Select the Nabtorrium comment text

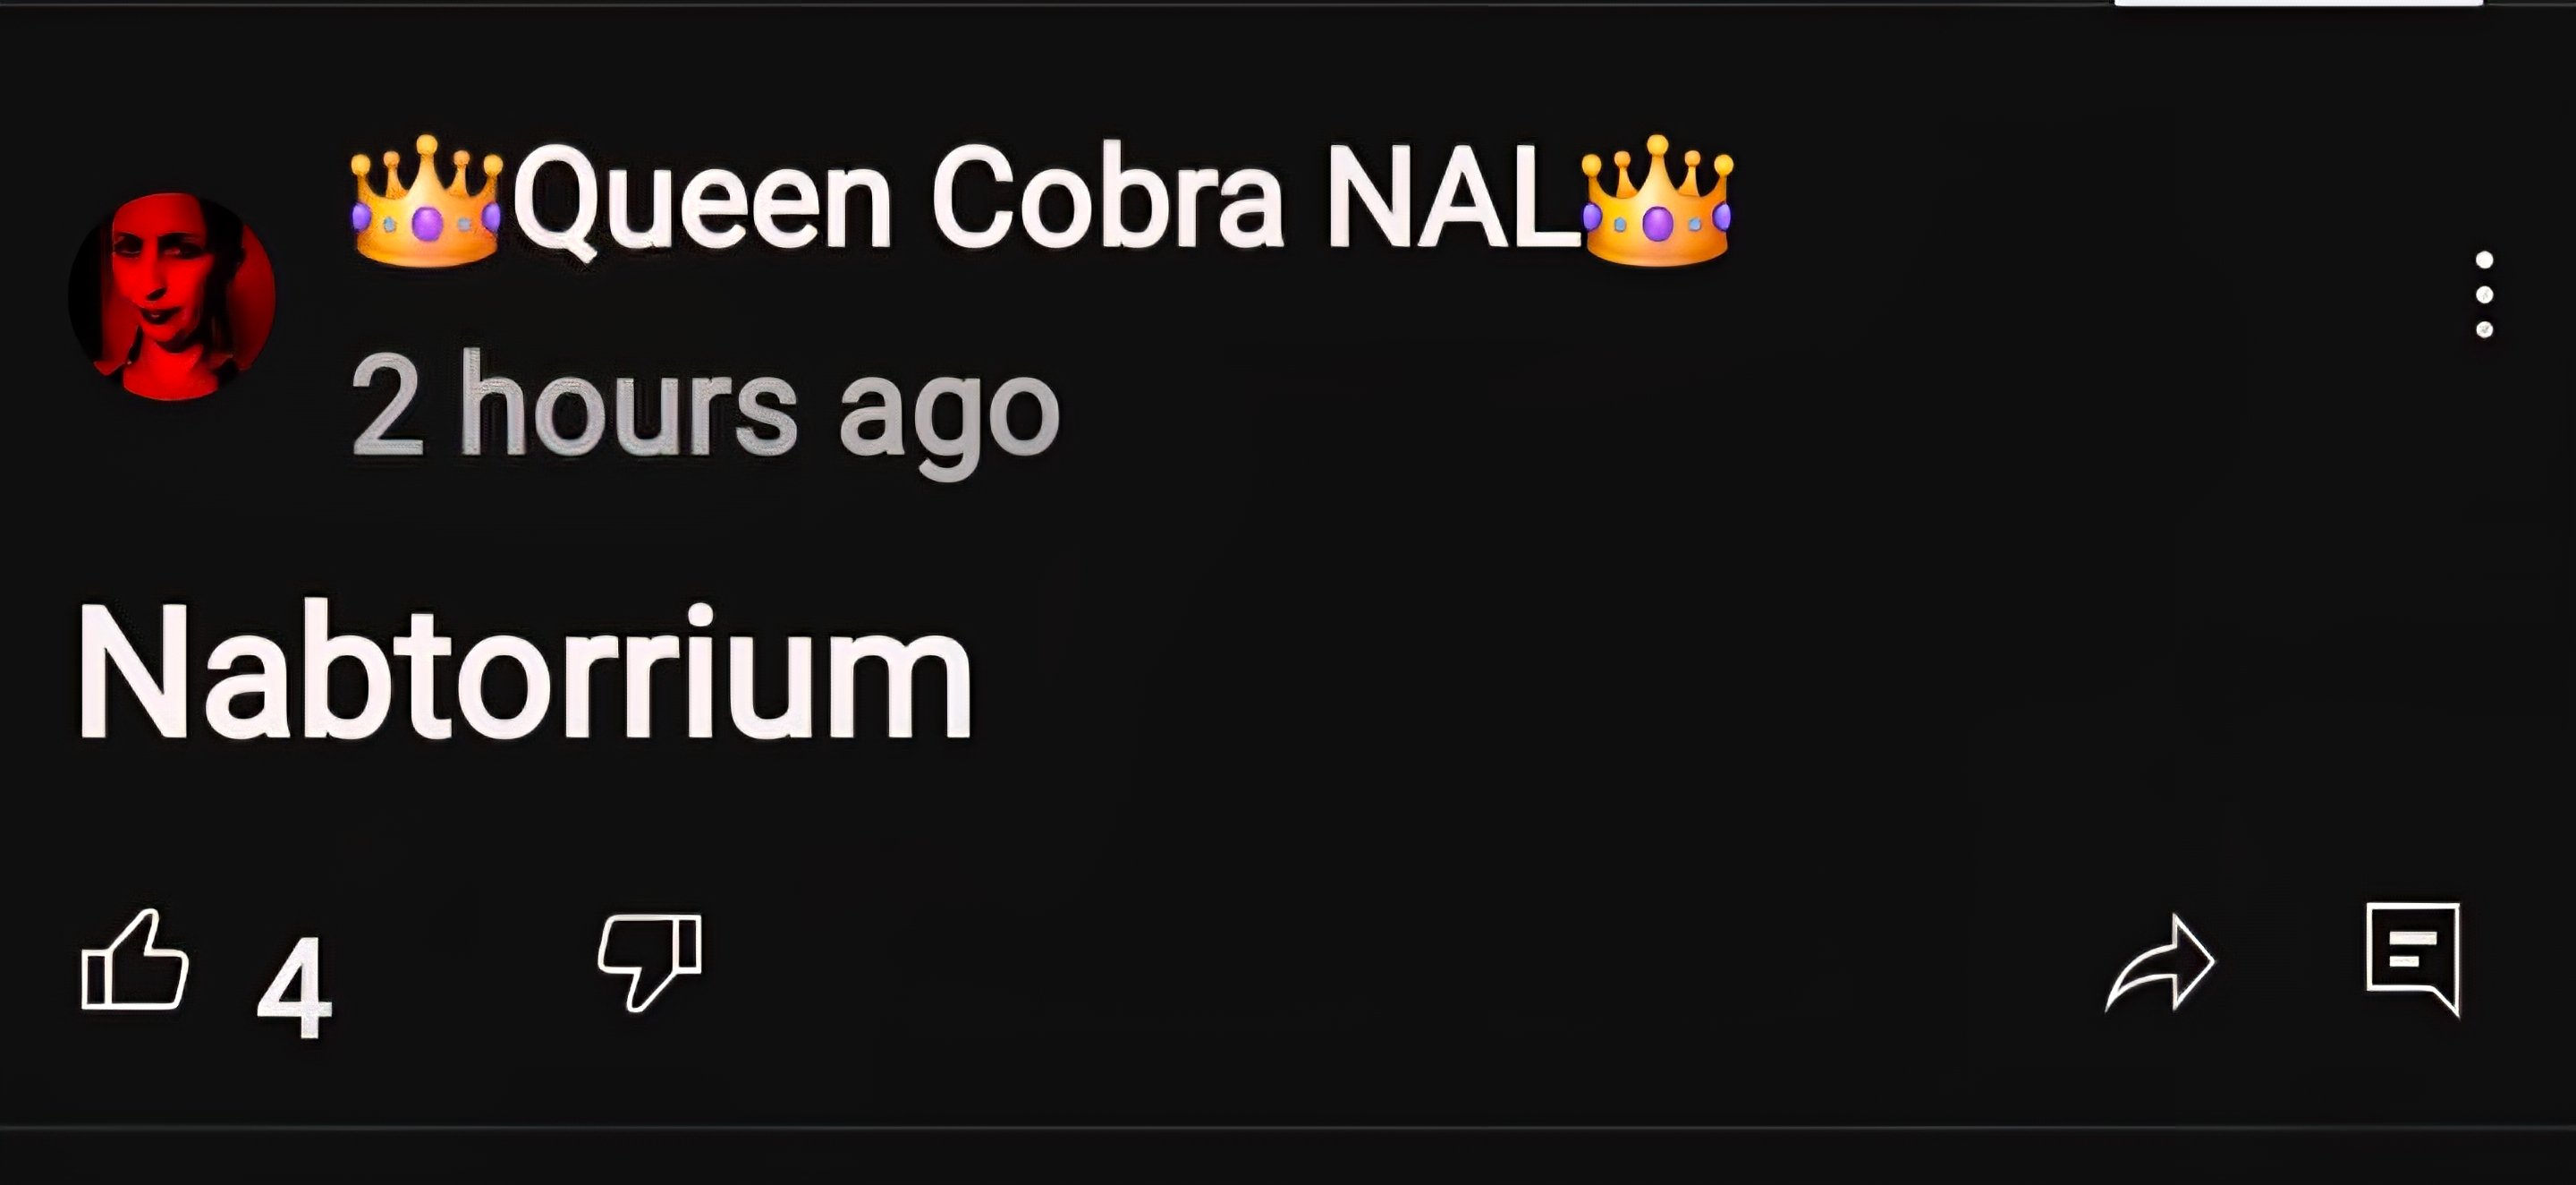[x=525, y=669]
